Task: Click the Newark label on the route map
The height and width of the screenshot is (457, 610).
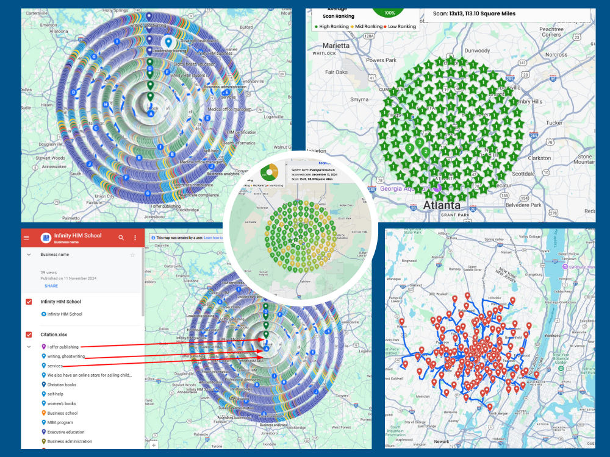Action: (442, 441)
